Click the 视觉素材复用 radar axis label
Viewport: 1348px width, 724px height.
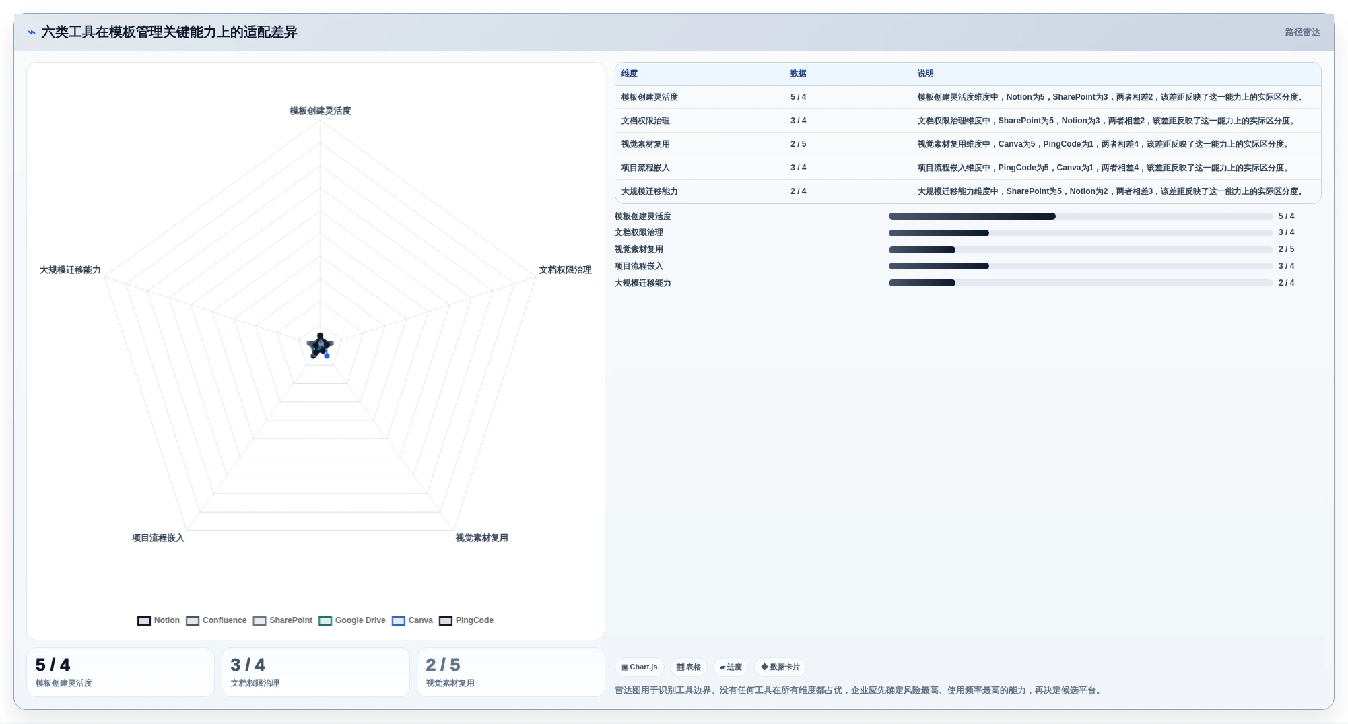tap(482, 538)
